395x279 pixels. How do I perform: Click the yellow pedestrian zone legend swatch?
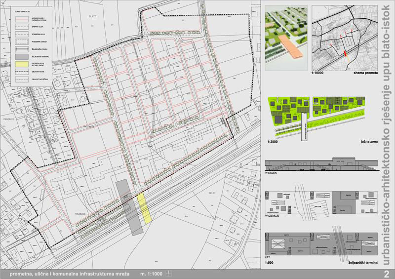click(x=22, y=64)
